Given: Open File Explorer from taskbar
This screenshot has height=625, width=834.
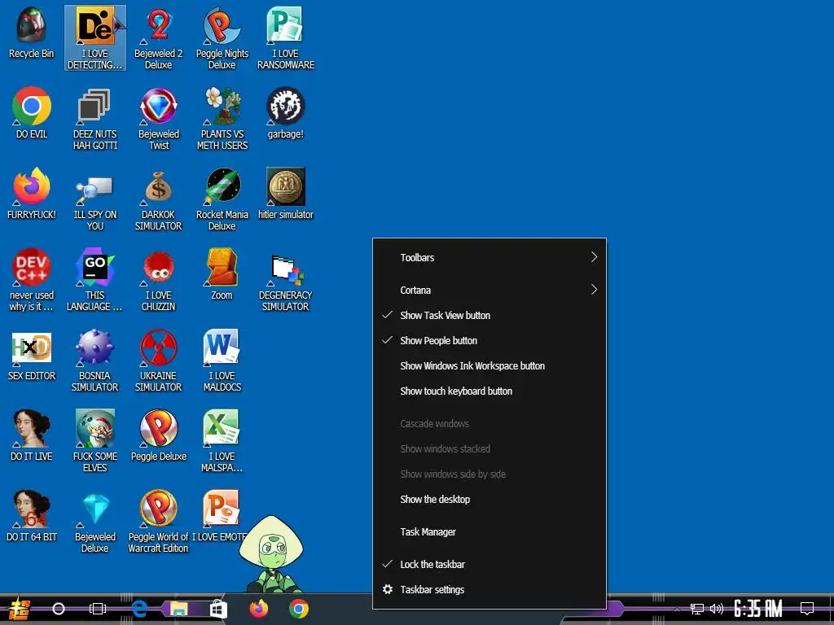Looking at the screenshot, I should coord(178,609).
